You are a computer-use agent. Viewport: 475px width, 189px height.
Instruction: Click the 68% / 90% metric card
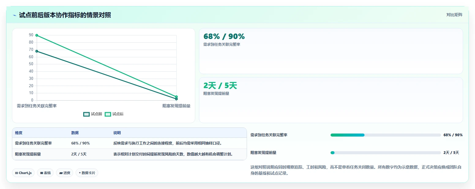point(331,51)
